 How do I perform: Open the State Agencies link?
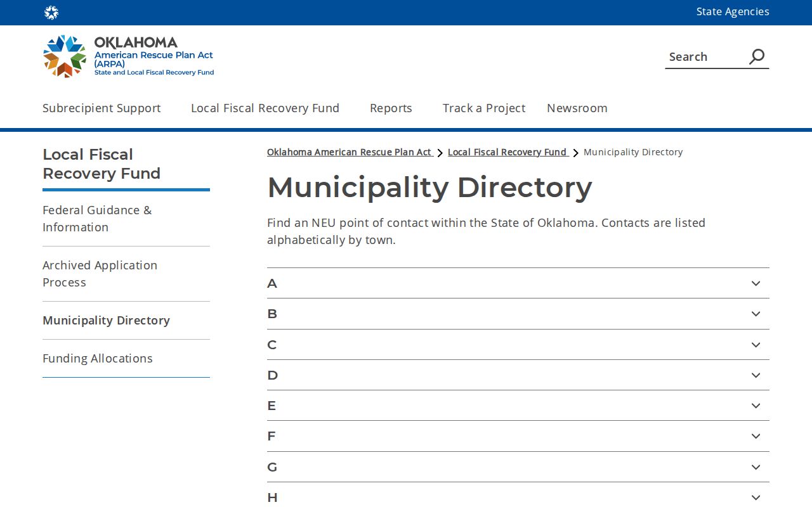[x=733, y=12]
